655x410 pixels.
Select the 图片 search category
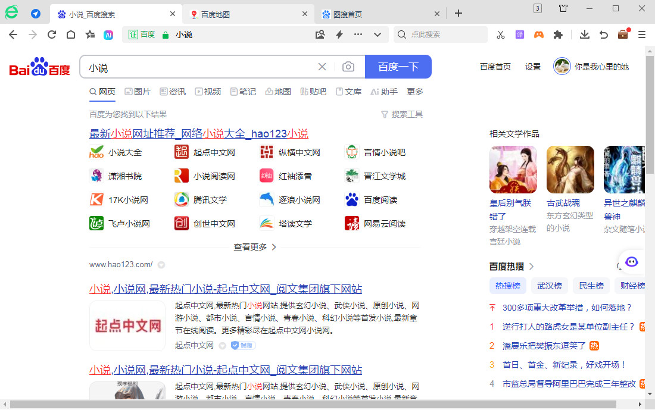point(138,92)
